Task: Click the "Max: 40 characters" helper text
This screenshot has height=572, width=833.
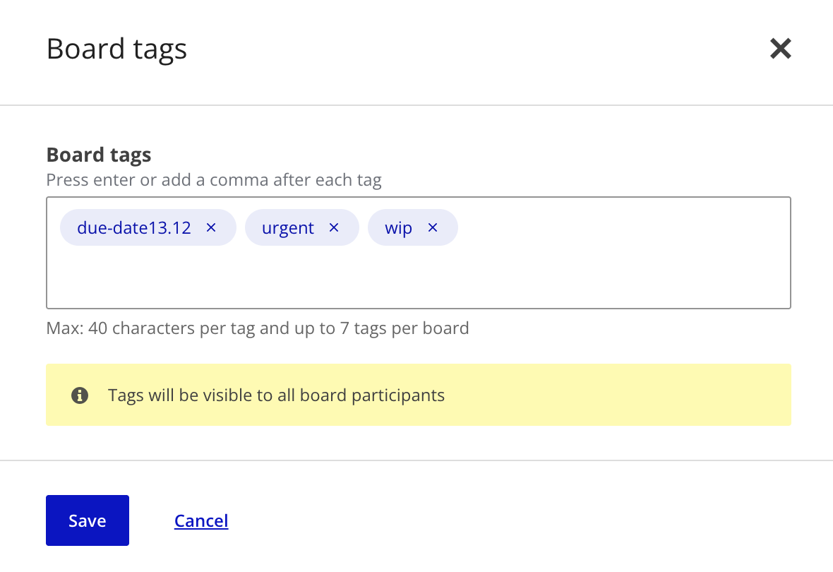Action: click(257, 328)
